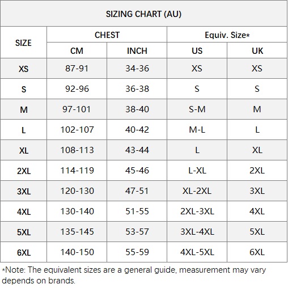Click the 102-107 CM cell

(77, 130)
